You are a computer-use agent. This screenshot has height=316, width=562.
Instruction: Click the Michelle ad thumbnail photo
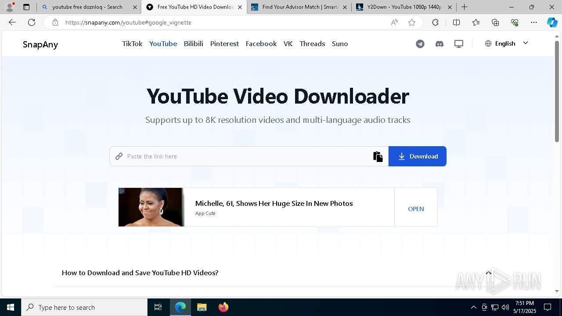tap(151, 207)
